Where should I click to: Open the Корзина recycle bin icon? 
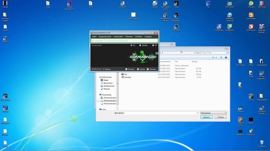(x=262, y=143)
